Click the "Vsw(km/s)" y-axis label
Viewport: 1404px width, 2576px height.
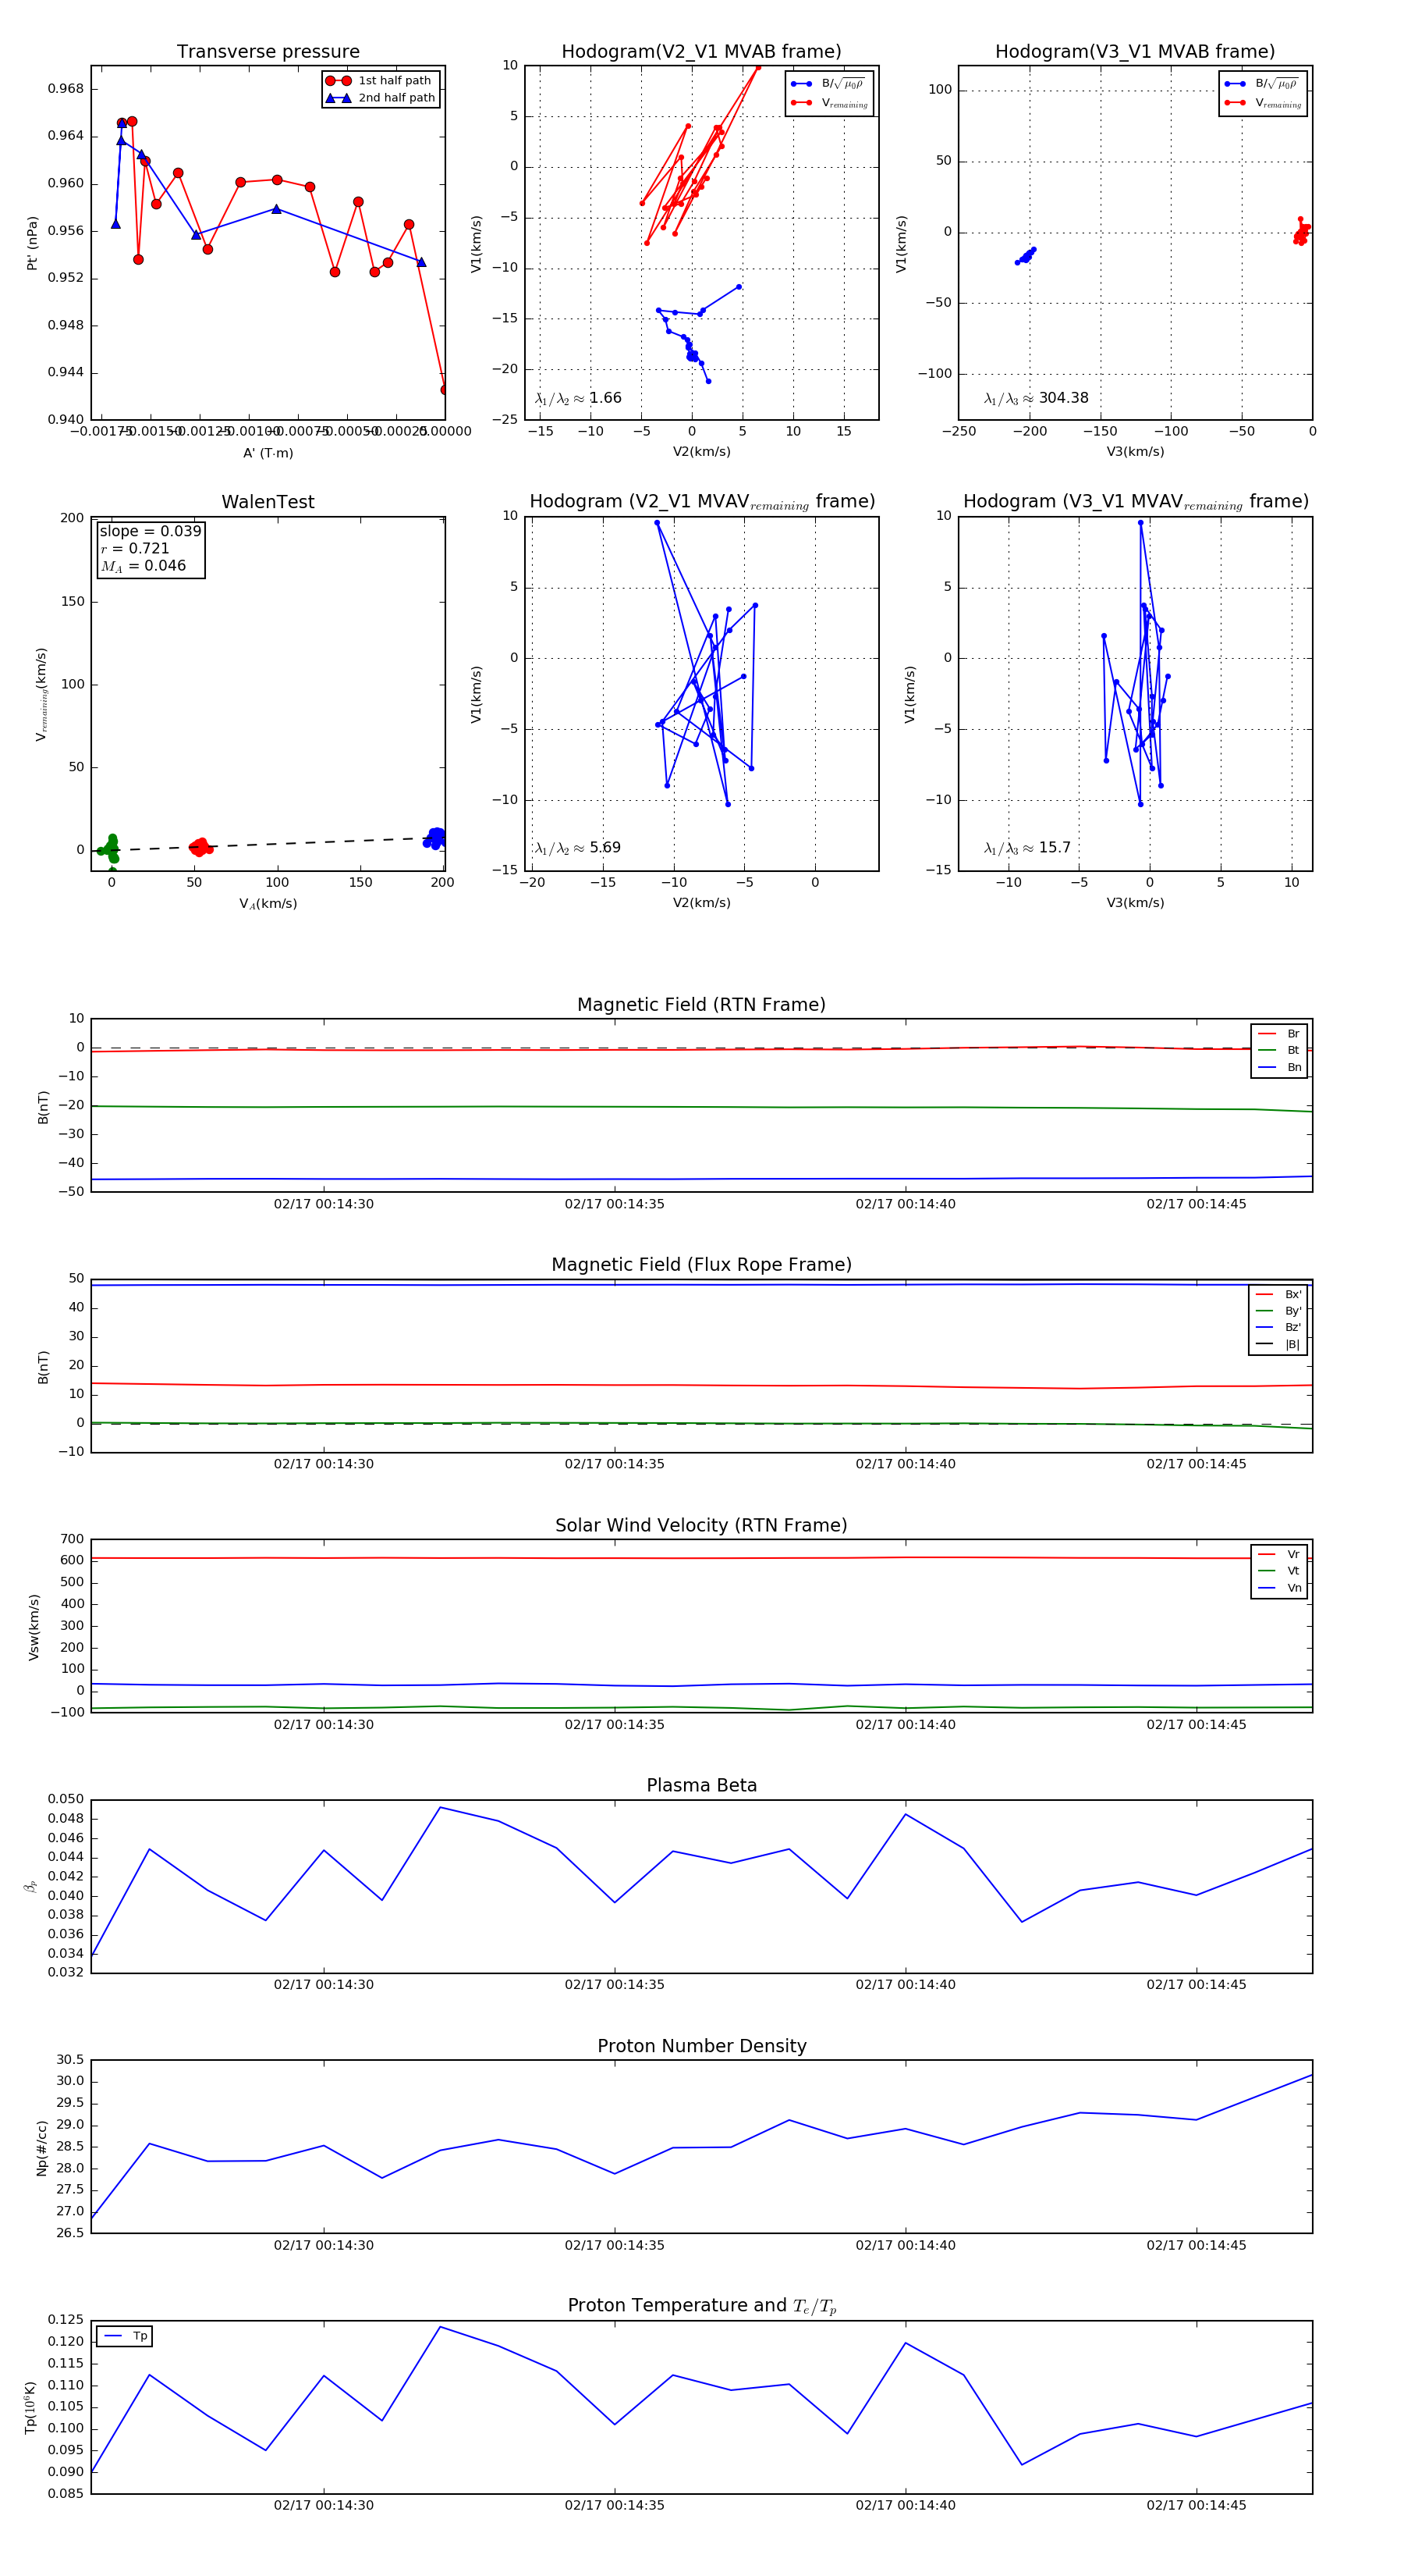(x=33, y=1627)
